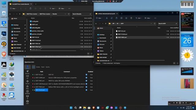196x110 pixels.
Task: Open View dropdown in ACPI Explorer toolbar
Action: point(148,18)
